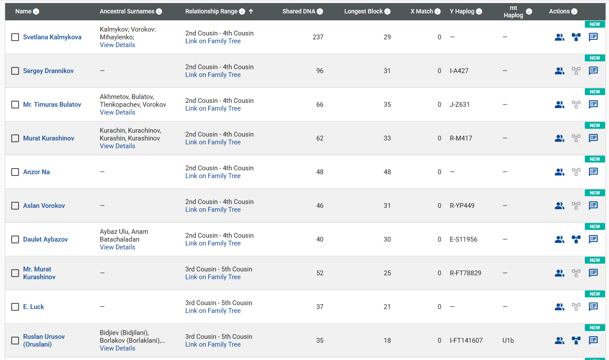Screen dimensions: 609x360
Task: Open in-common matches for Anzor Na
Action: pyautogui.click(x=559, y=172)
